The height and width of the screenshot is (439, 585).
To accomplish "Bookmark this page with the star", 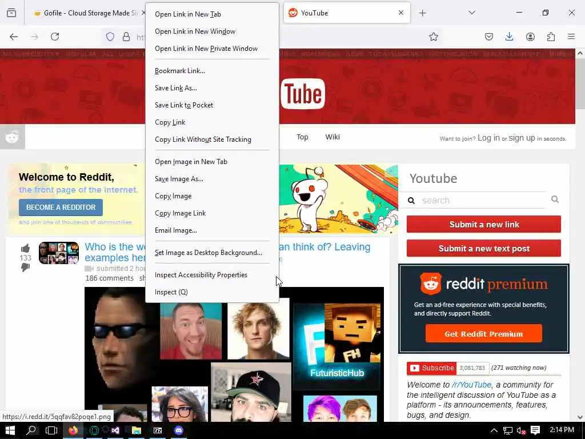I will coord(433,37).
